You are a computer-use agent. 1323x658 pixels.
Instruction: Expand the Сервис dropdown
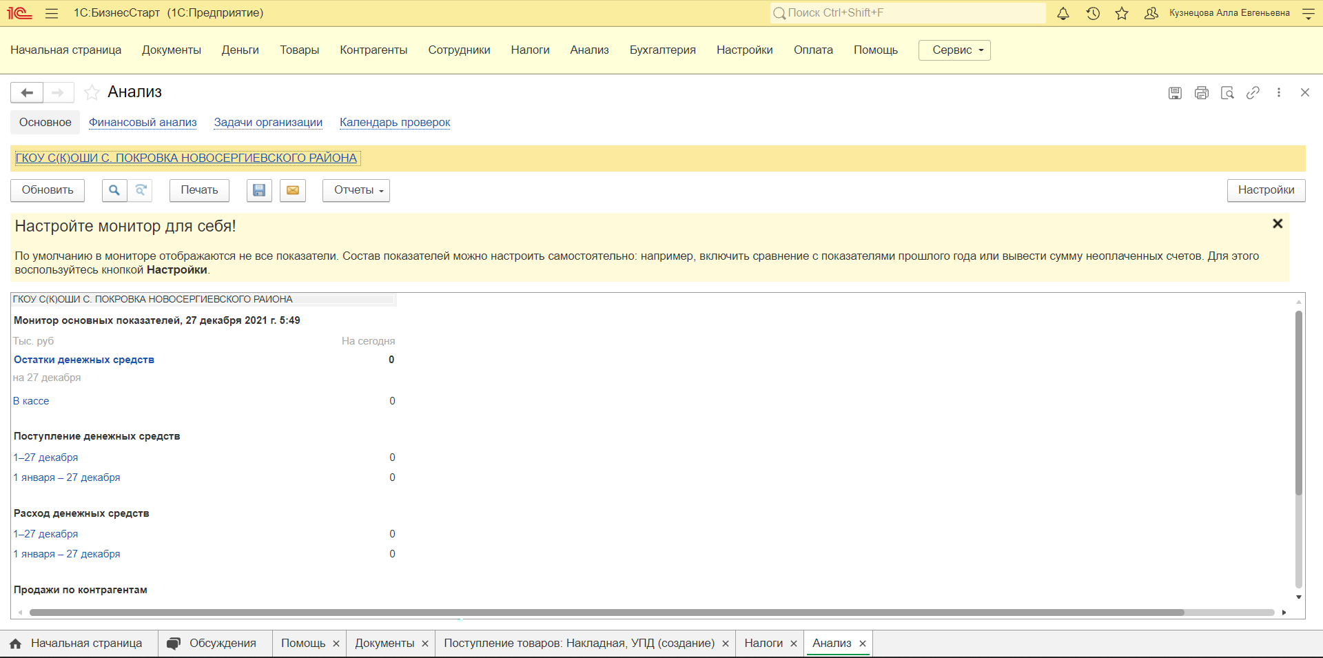coord(954,50)
